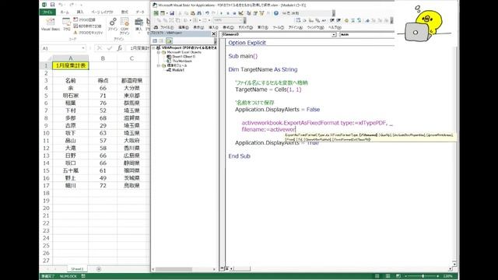Image resolution: width=498 pixels, height=280 pixels.
Task: Toggle Design Mode in VBA toolbar
Action: coord(240,13)
